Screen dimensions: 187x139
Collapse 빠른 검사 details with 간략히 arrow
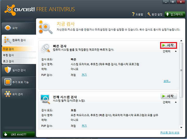click(176, 51)
